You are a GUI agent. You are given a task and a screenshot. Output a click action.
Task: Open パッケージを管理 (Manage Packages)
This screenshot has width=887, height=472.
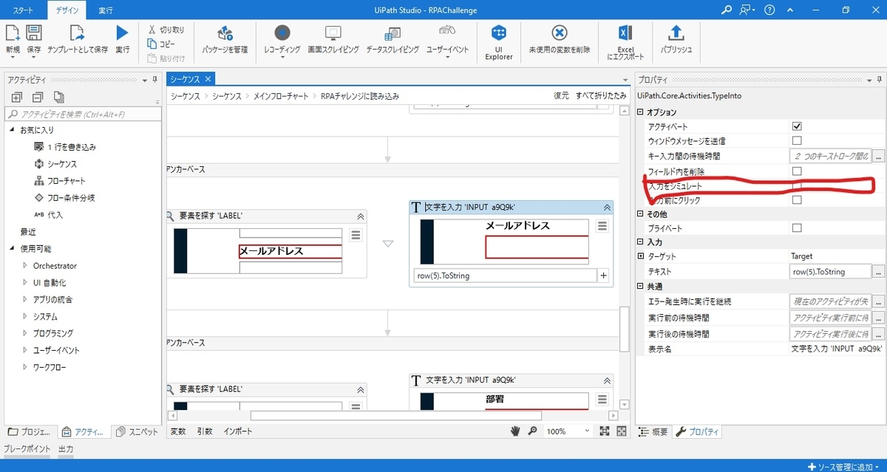tap(225, 38)
